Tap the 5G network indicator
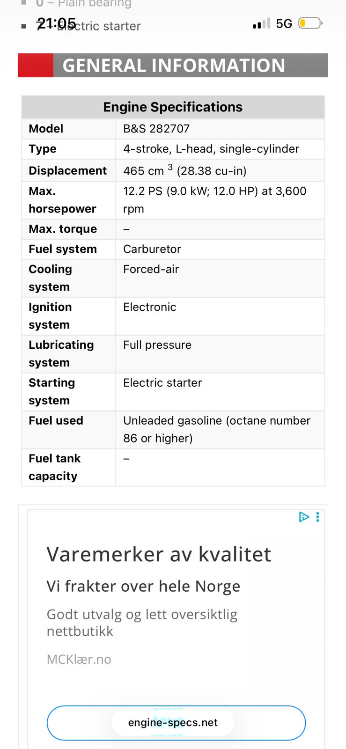Viewport: 346px width, 749px height. pyautogui.click(x=284, y=23)
